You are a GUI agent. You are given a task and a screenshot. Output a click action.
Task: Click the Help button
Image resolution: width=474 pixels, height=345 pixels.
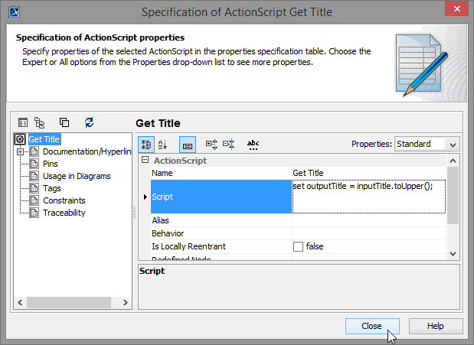[436, 326]
